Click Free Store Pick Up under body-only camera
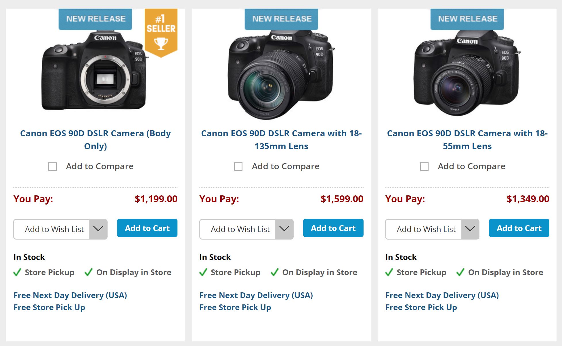 point(49,307)
